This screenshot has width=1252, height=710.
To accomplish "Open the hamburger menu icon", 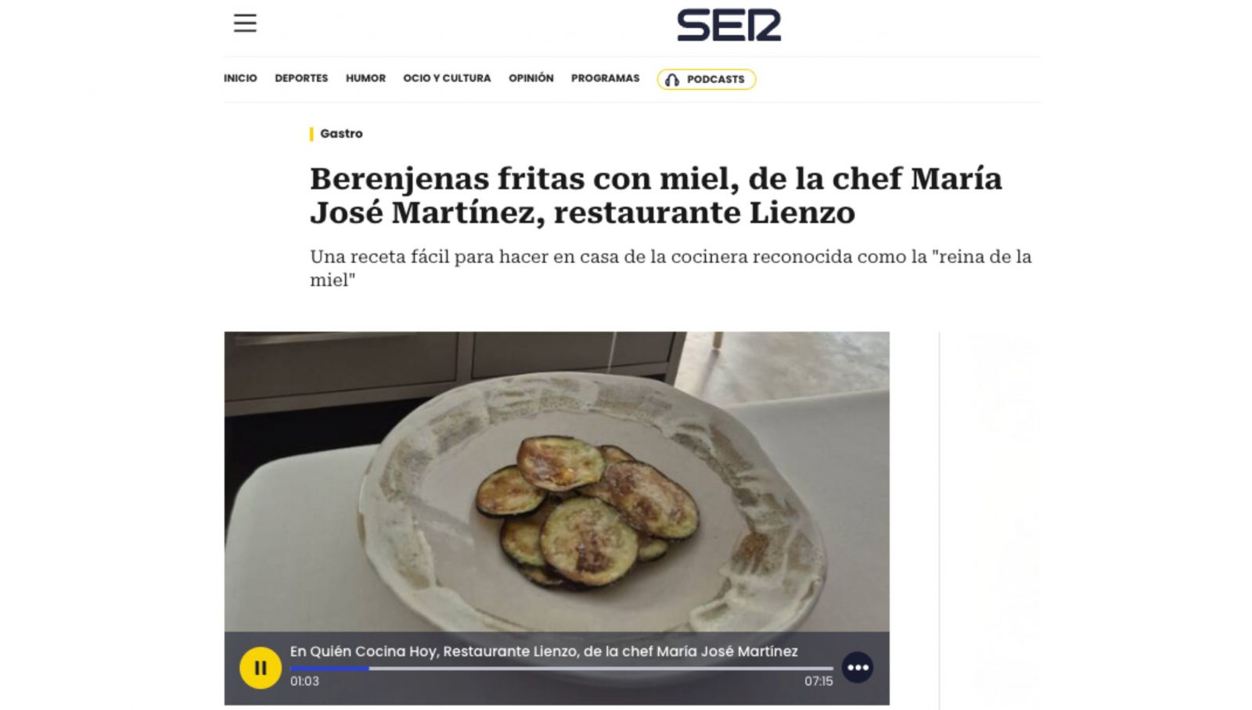I will 245,23.
